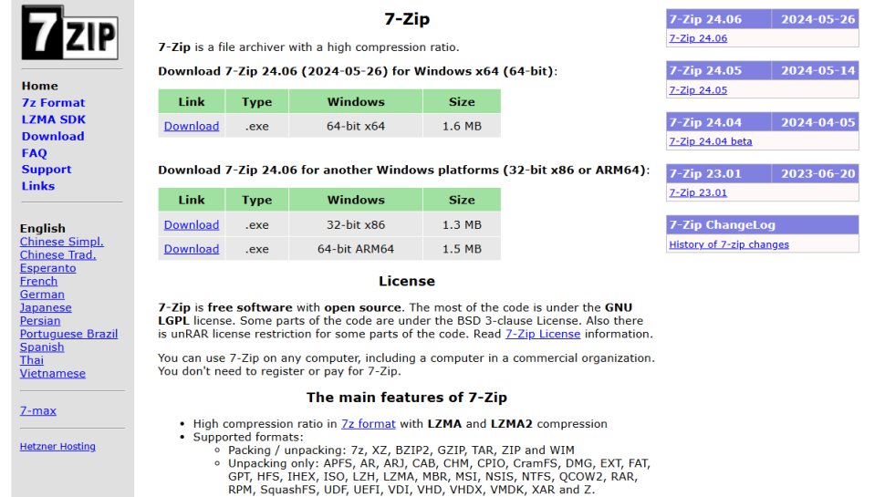The height and width of the screenshot is (497, 885).
Task: Go to the Support page
Action: click(x=47, y=170)
